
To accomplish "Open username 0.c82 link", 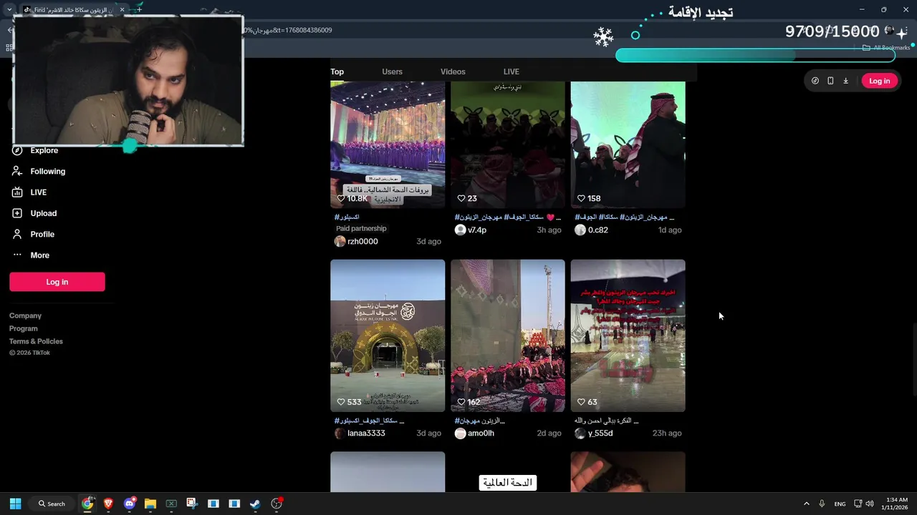I will point(598,230).
